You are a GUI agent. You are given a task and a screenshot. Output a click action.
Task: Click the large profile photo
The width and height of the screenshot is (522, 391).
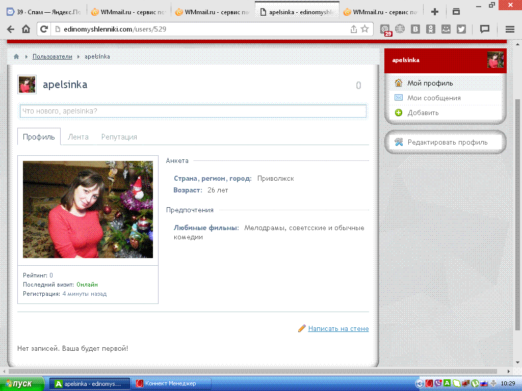click(88, 209)
